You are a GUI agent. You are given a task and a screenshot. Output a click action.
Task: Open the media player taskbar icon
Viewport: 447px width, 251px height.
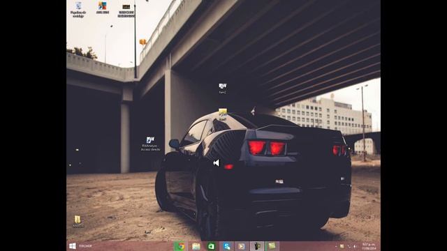242,246
